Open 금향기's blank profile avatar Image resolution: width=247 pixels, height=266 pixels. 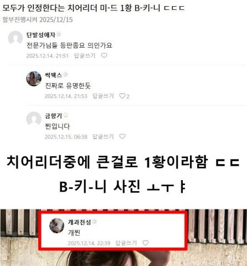[34, 119]
